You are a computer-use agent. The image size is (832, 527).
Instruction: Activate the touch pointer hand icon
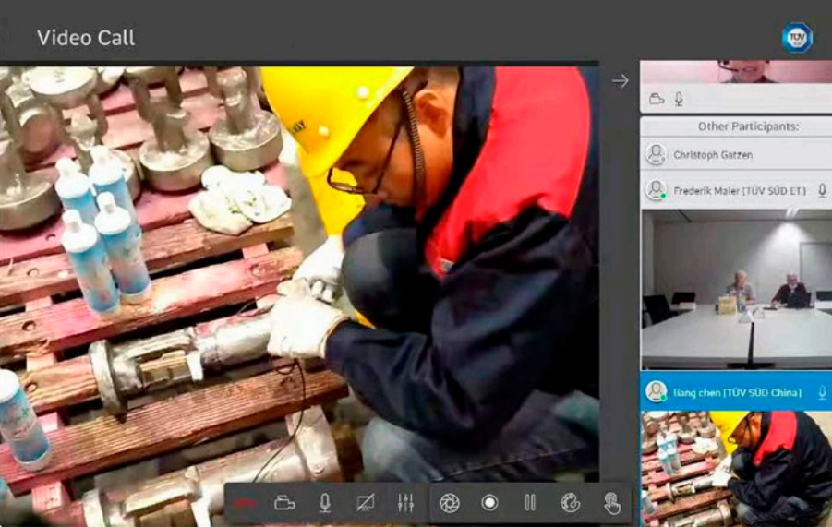[x=611, y=503]
